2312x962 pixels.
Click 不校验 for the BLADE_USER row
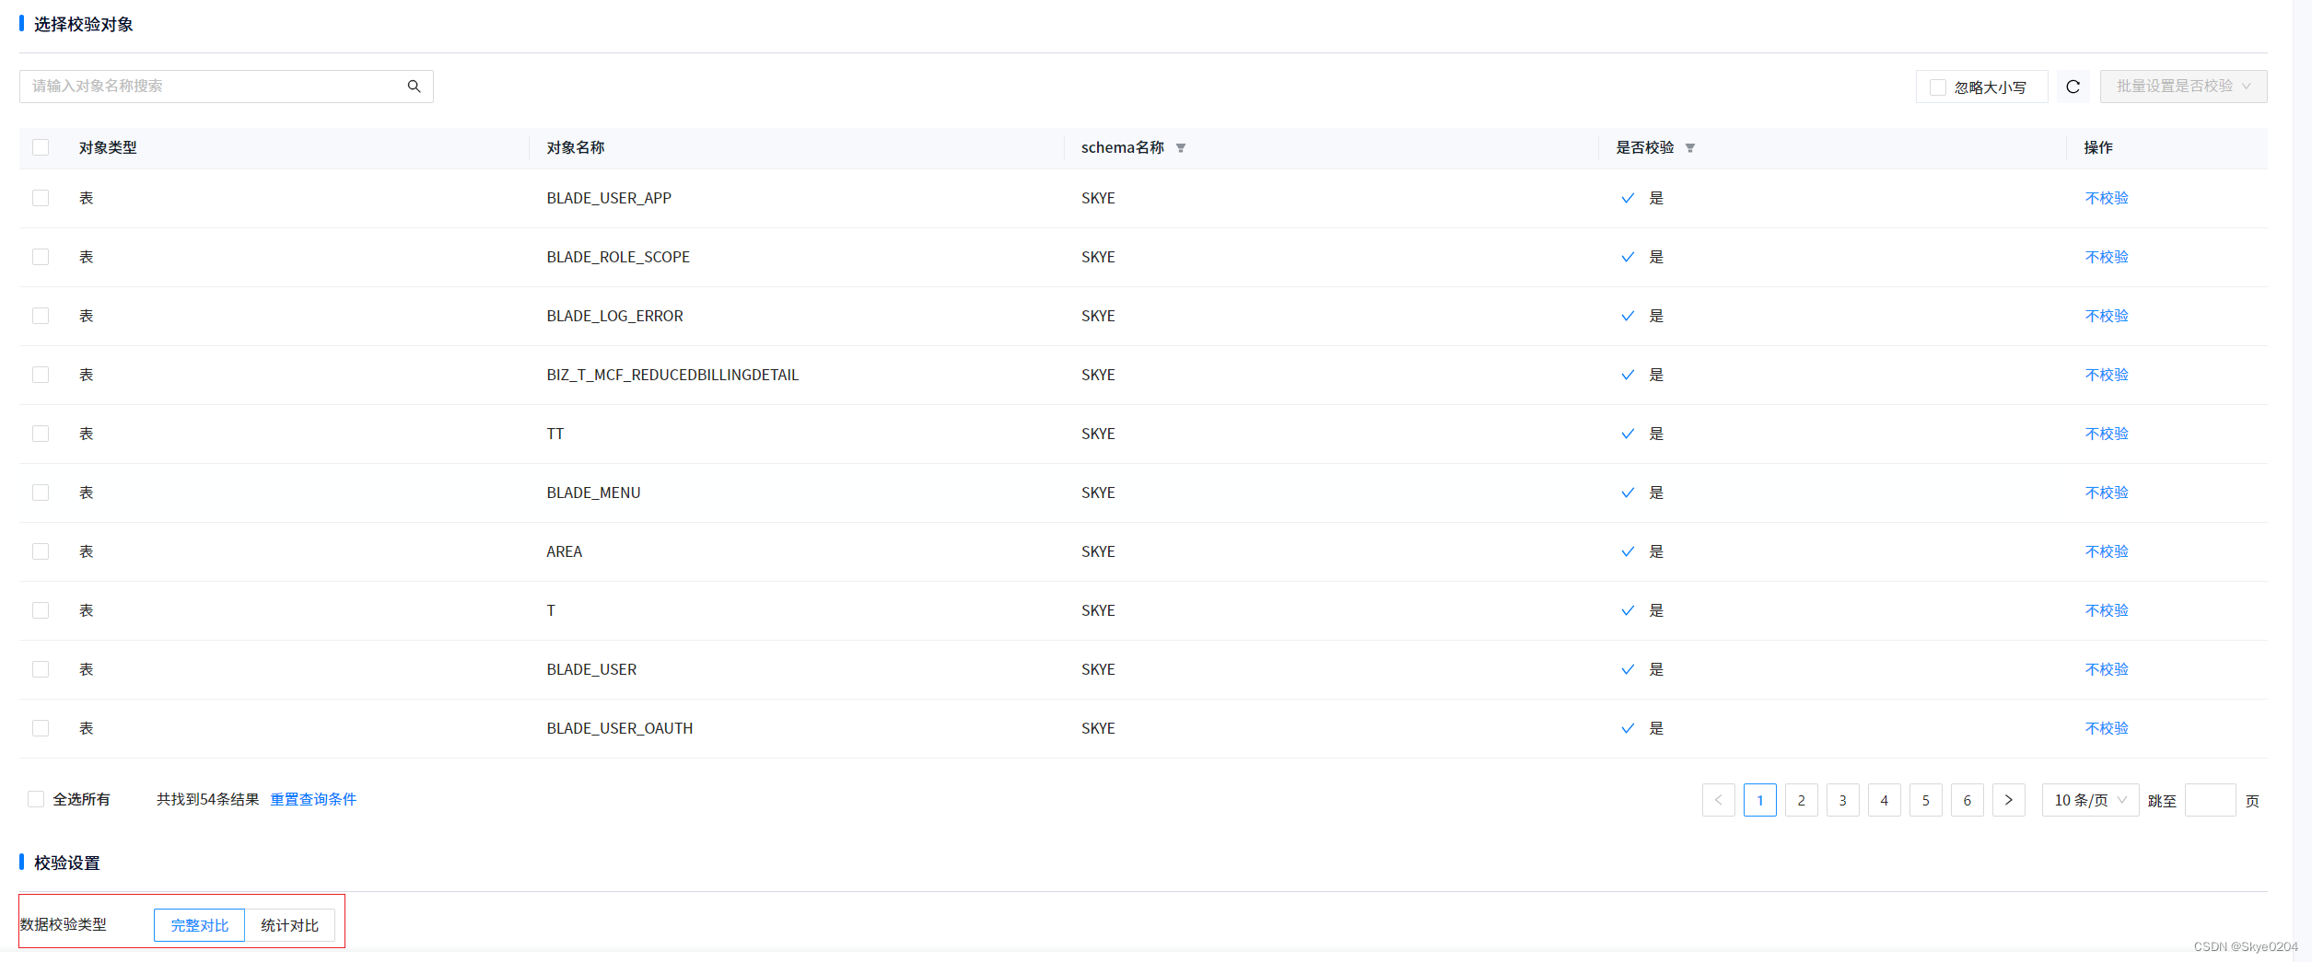[2107, 669]
